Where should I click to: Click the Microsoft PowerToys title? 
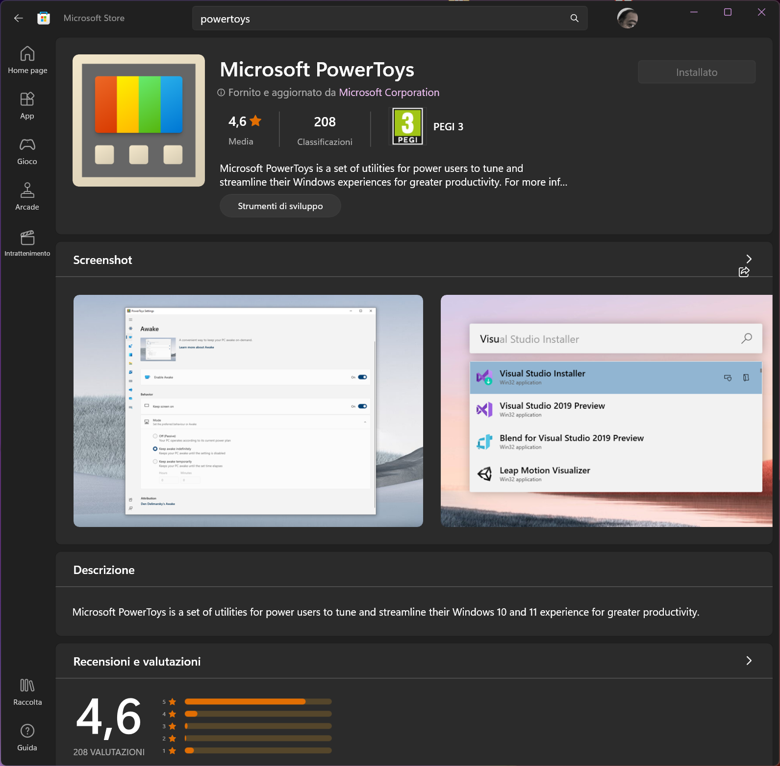317,70
